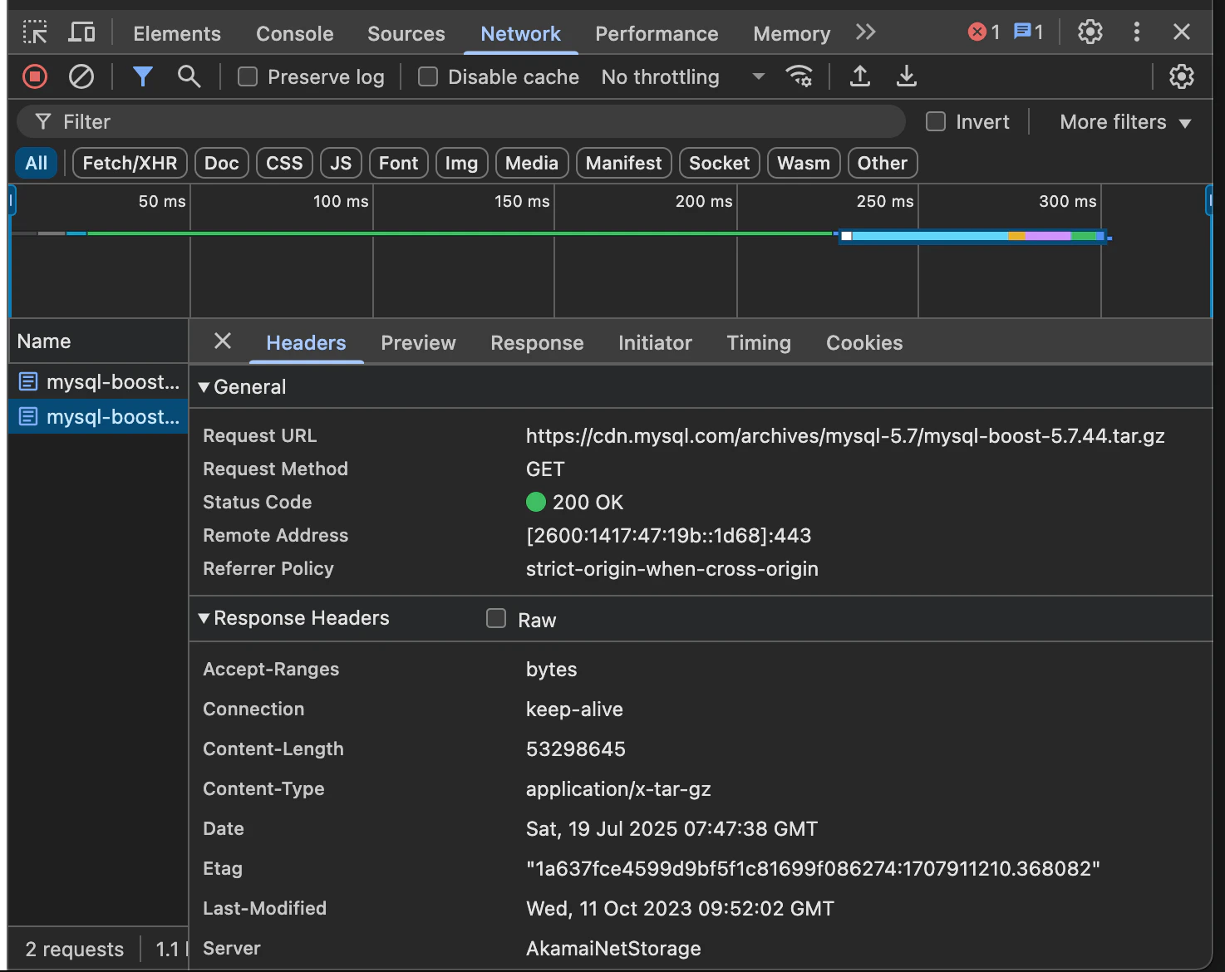Collapse the General section
The height and width of the screenshot is (972, 1225).
click(x=204, y=387)
